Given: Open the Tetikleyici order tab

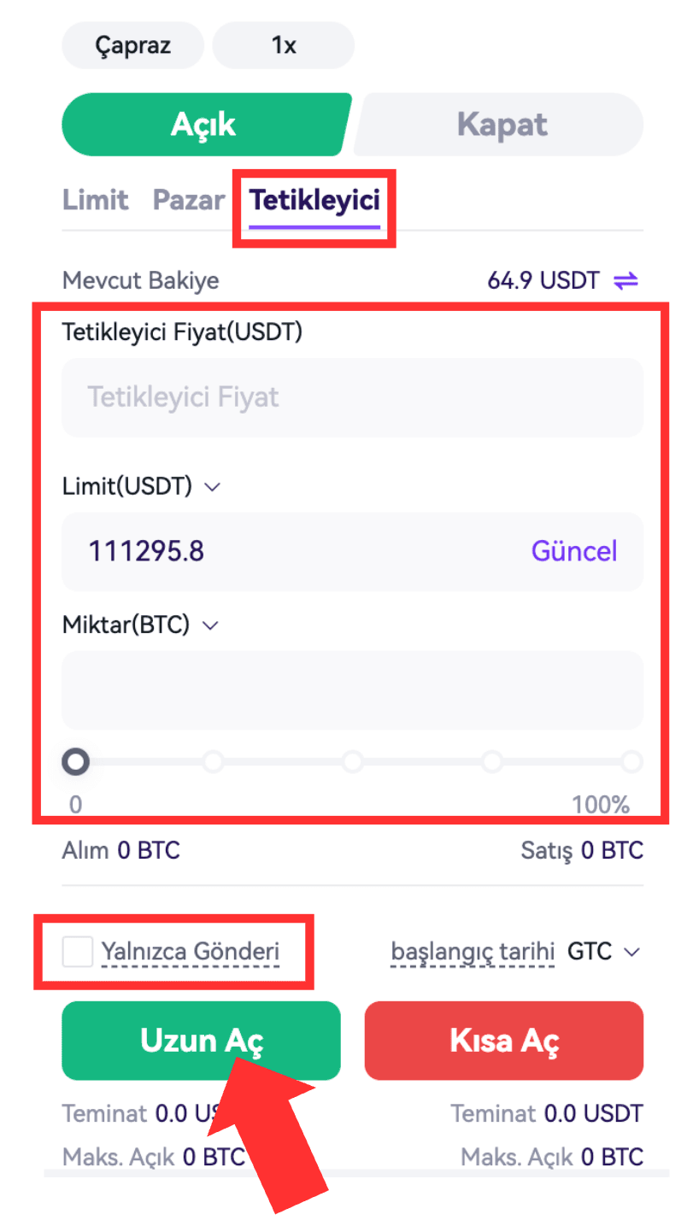Looking at the screenshot, I should click(x=314, y=200).
